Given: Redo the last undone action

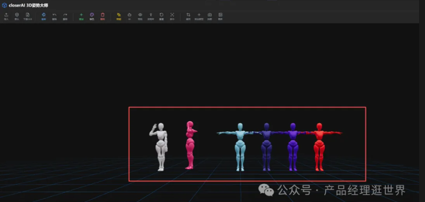Looking at the screenshot, I should pos(65,15).
